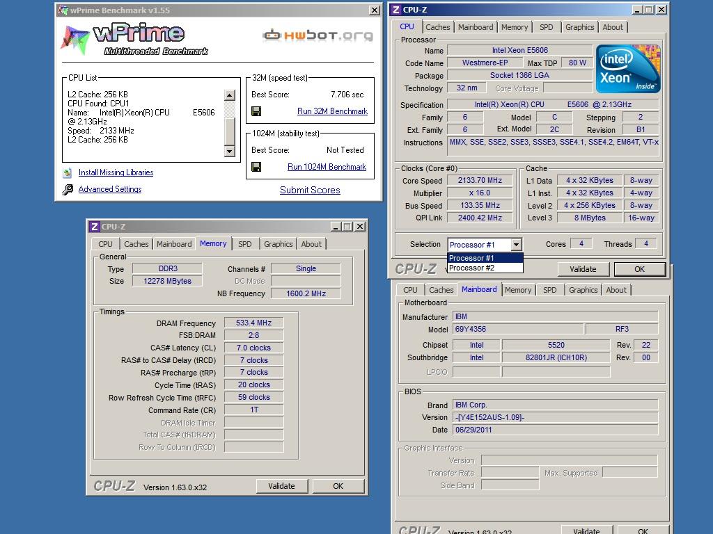
Task: Click the QPI Link value 2400.42 MHz
Action: (480, 218)
